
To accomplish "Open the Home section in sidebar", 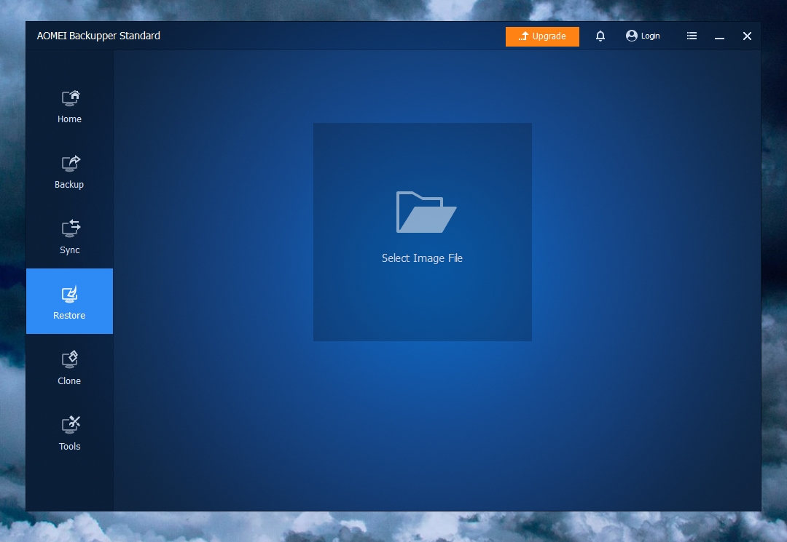I will point(69,106).
